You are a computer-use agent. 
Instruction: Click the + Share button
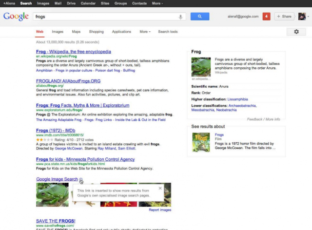284,17
